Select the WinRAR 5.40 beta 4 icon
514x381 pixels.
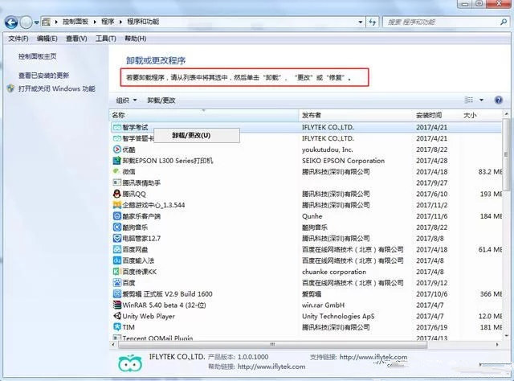[117, 305]
